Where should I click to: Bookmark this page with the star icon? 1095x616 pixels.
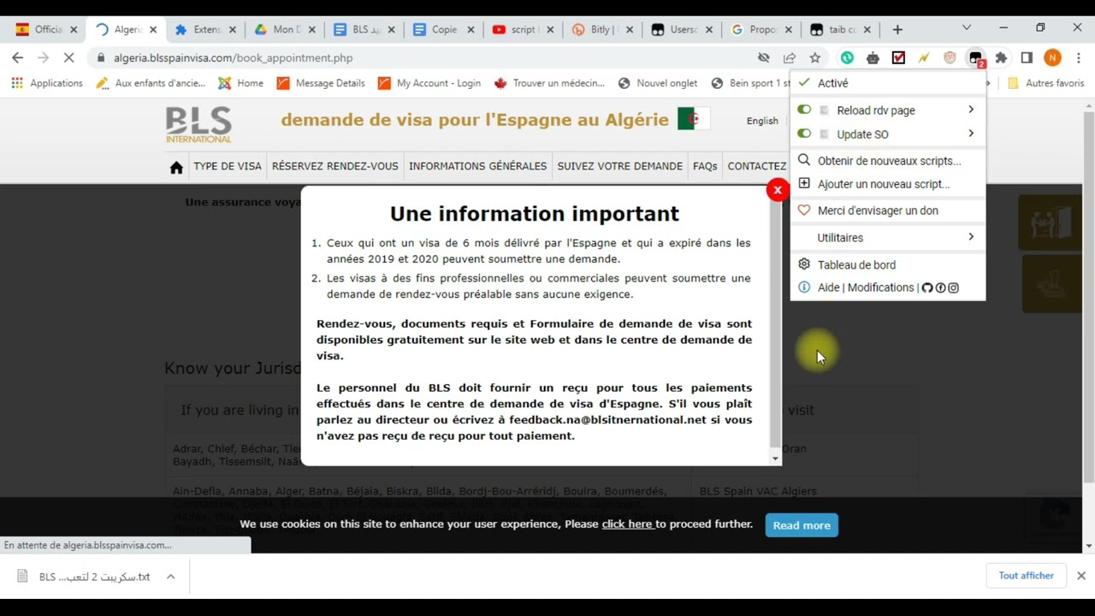[x=815, y=58]
